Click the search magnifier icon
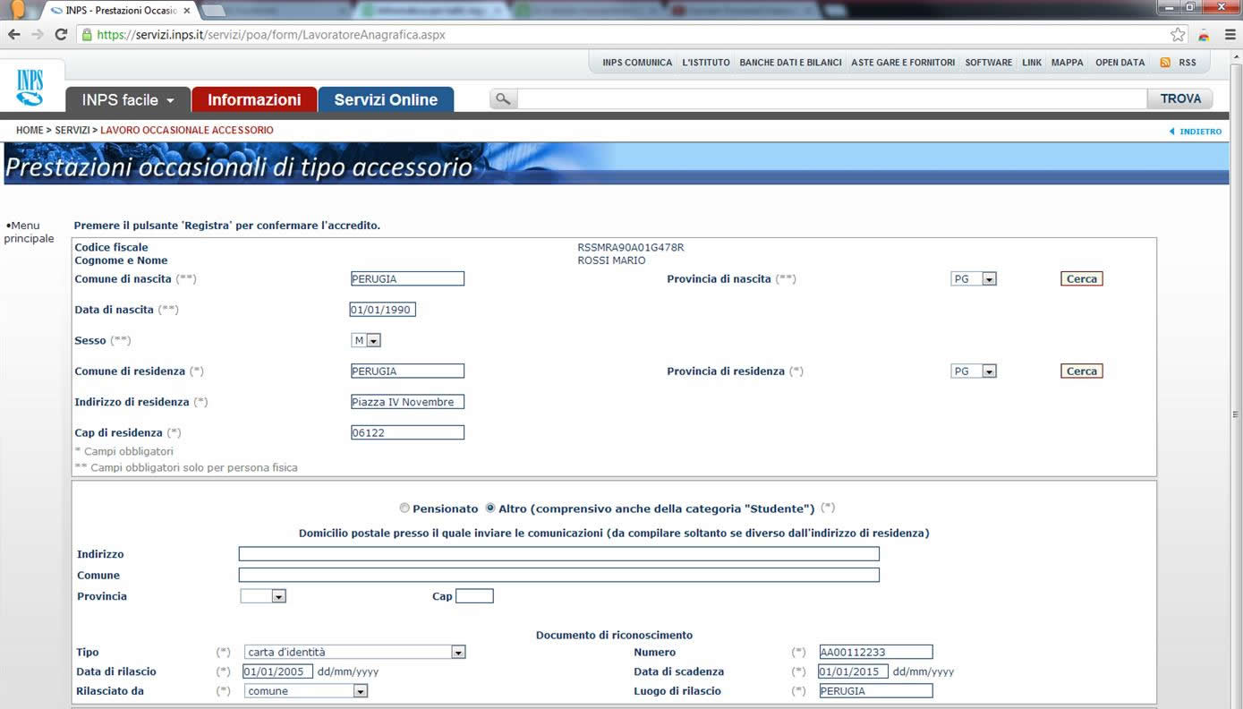 click(503, 99)
